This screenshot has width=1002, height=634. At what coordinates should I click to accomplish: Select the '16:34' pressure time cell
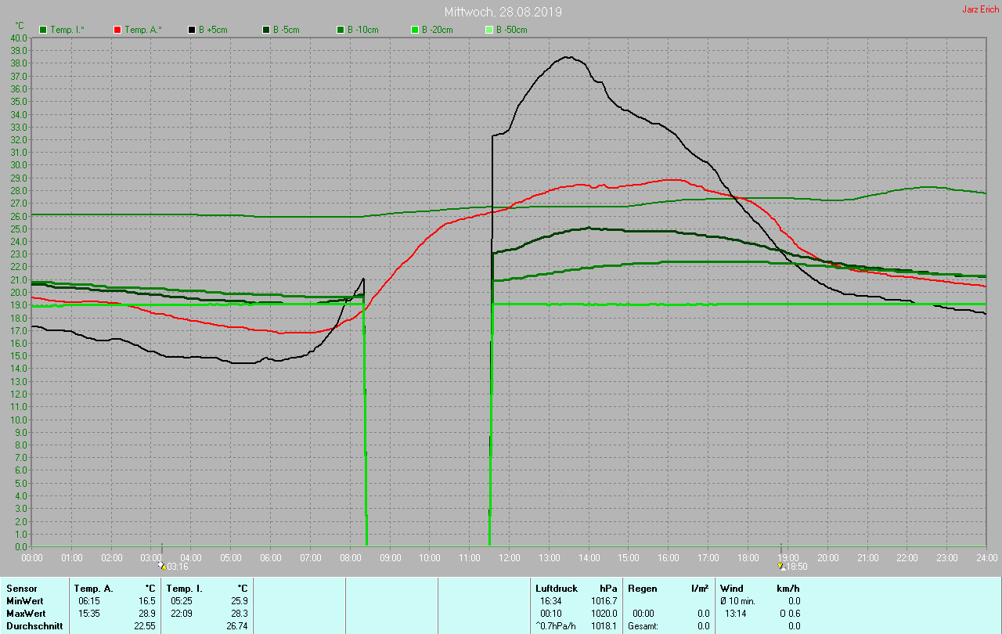tap(551, 600)
